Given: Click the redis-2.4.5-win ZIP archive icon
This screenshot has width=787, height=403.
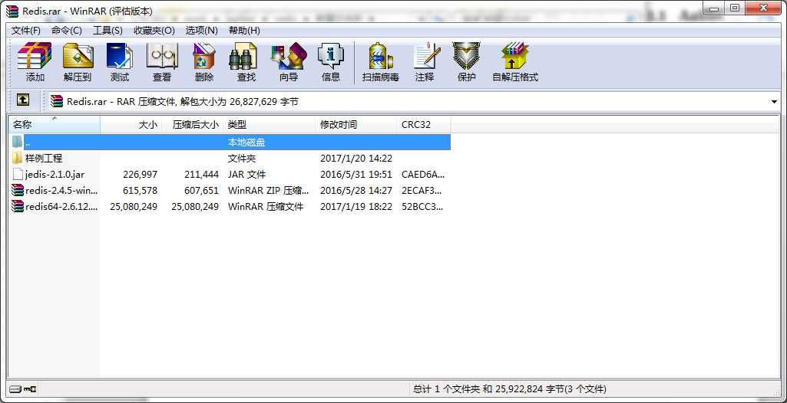Looking at the screenshot, I should 18,190.
